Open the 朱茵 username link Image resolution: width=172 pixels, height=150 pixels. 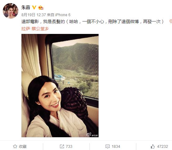click(x=26, y=7)
